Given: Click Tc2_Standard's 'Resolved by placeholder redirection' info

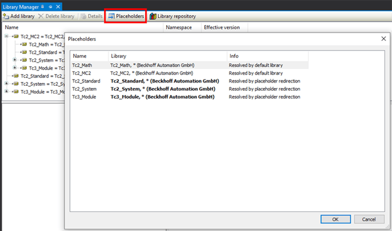Looking at the screenshot, I should tap(265, 81).
